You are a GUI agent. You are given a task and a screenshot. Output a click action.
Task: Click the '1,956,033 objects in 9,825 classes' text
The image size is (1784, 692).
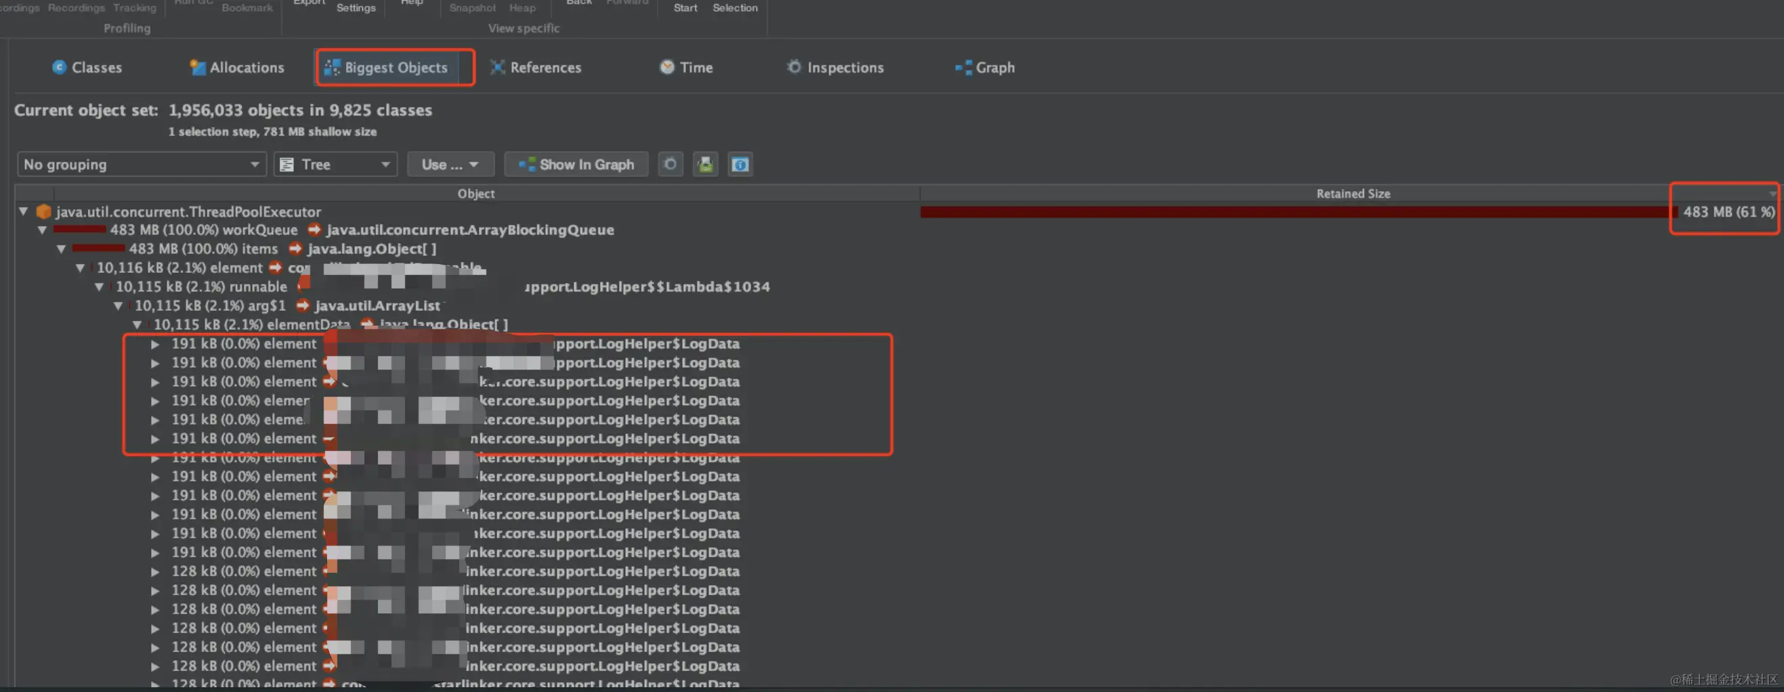click(300, 110)
